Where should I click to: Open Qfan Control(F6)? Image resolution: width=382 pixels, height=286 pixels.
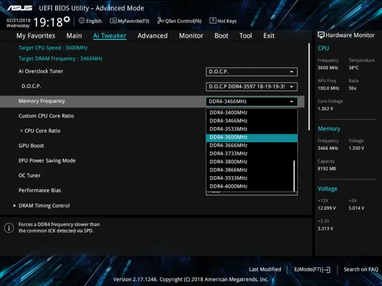coord(179,21)
